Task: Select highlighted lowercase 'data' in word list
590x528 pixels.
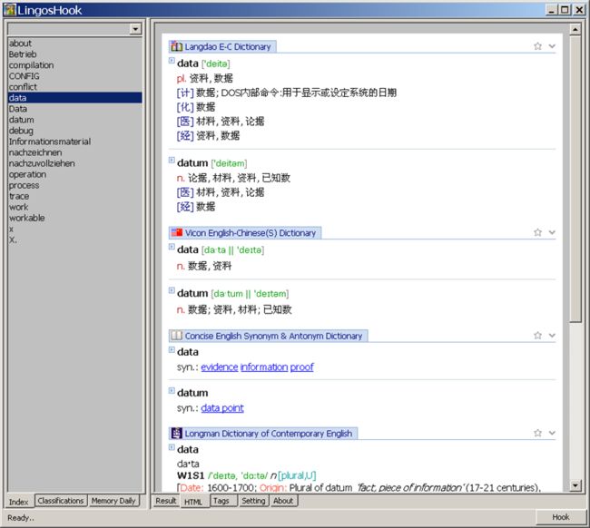Action: click(x=74, y=98)
